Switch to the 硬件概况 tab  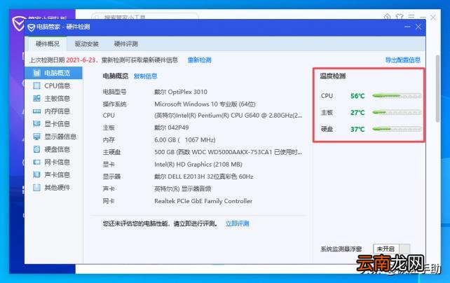pos(48,44)
